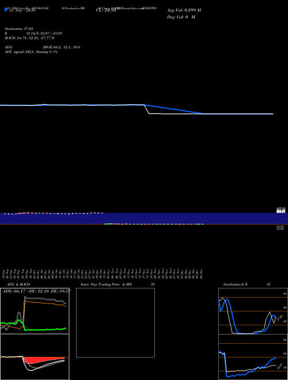Click the 'ADX signal: SELL Slowing @ 1%' text
The width and height of the screenshot is (288, 380).
pos(31,52)
